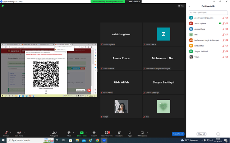Toggle the Participants panel button

tap(54, 134)
